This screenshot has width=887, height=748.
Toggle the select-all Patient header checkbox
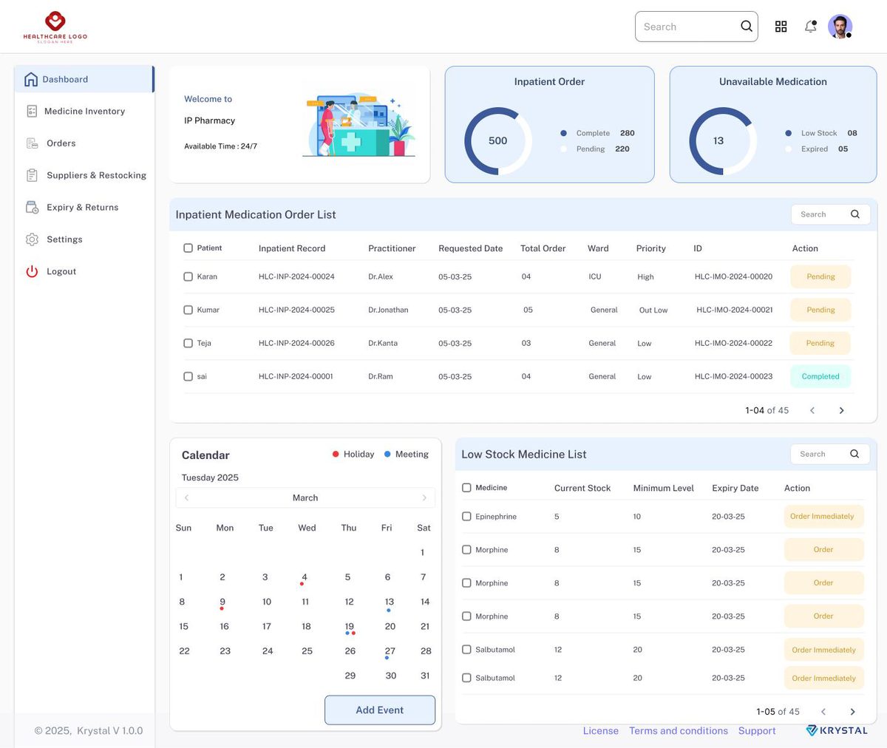click(188, 248)
